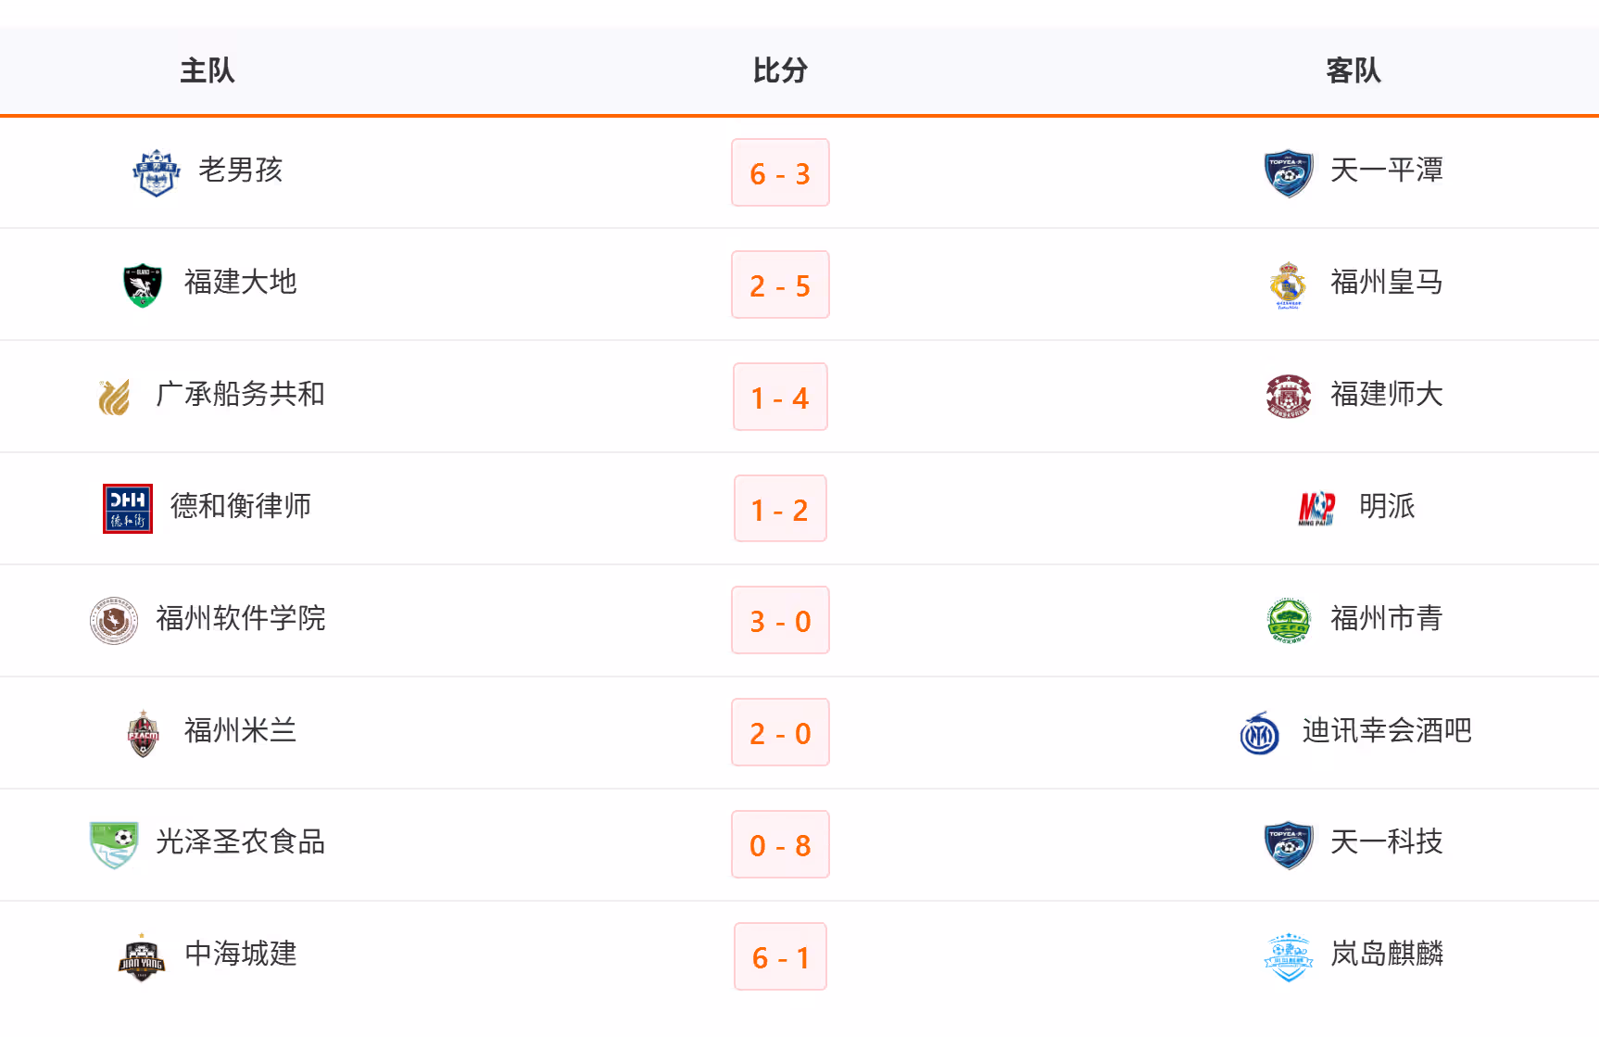Click the 老男孩 team logo
The width and height of the screenshot is (1599, 1037).
tap(156, 172)
